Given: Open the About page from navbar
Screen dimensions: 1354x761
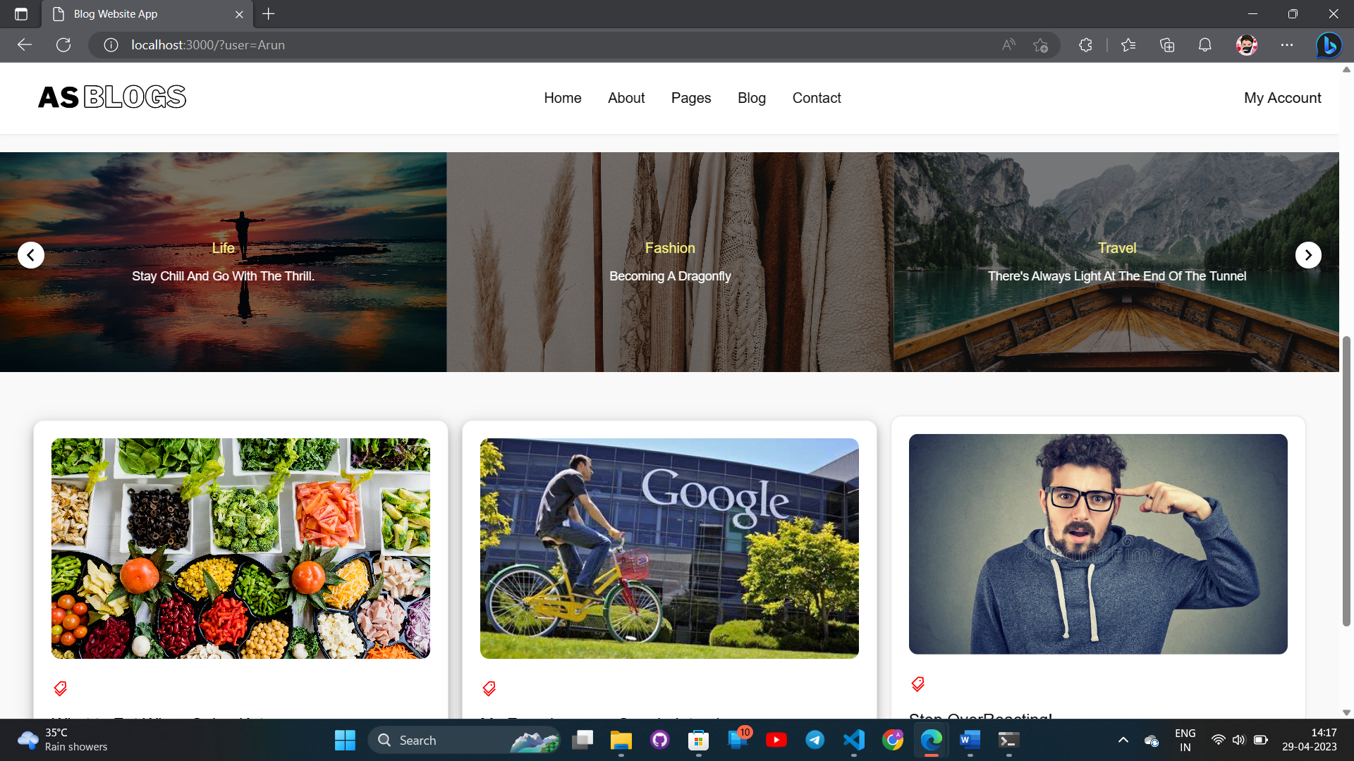Looking at the screenshot, I should [x=626, y=98].
